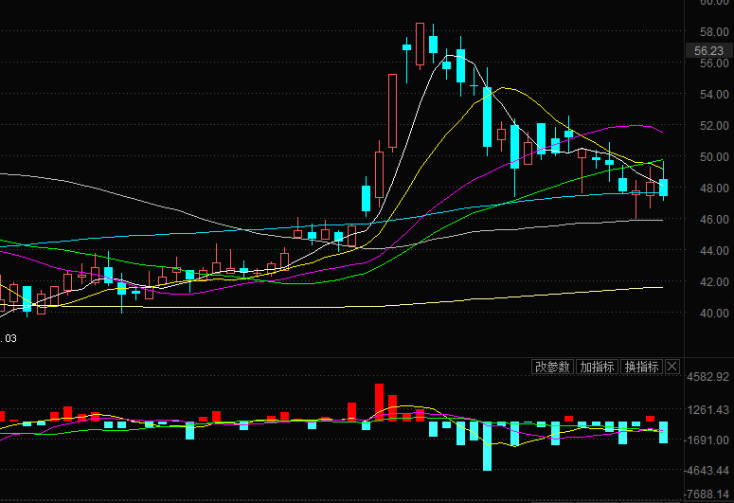Click the 58.00 price axis label

point(714,32)
